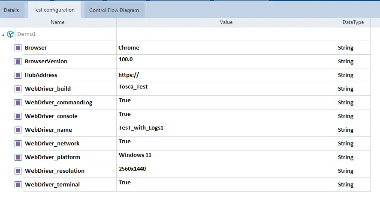Click the WebDriver_resolution value 2560x1440
This screenshot has width=380, height=198.
tap(133, 169)
